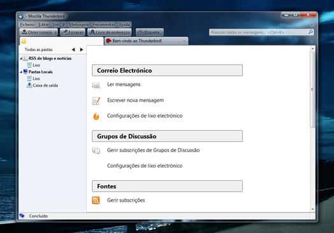Click the vertical scrollbar thumb
The image size is (334, 233).
(x=312, y=90)
